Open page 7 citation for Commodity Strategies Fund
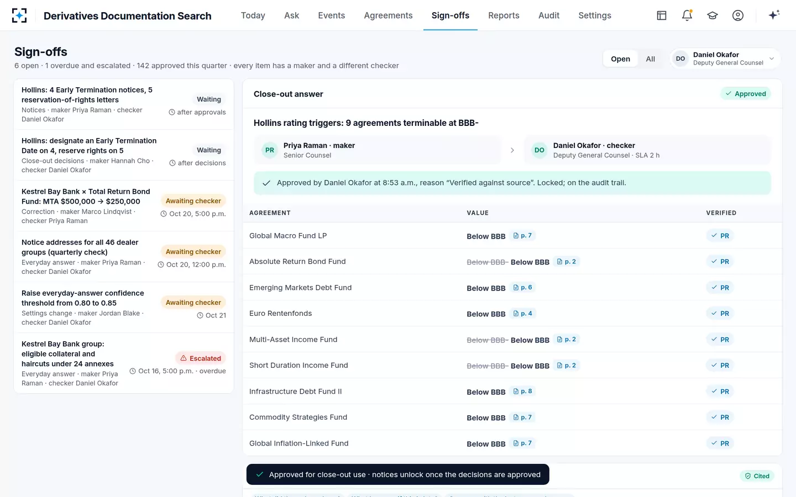This screenshot has height=497, width=796. [x=522, y=417]
